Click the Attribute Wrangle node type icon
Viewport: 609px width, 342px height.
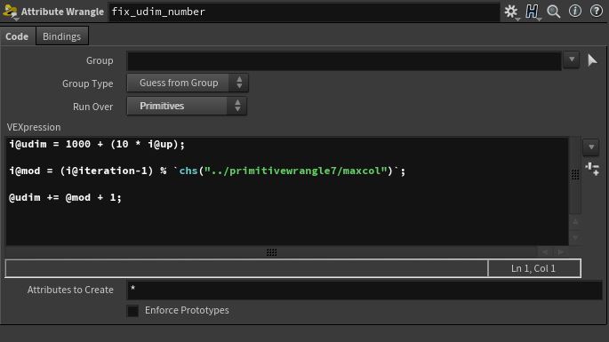[x=10, y=12]
